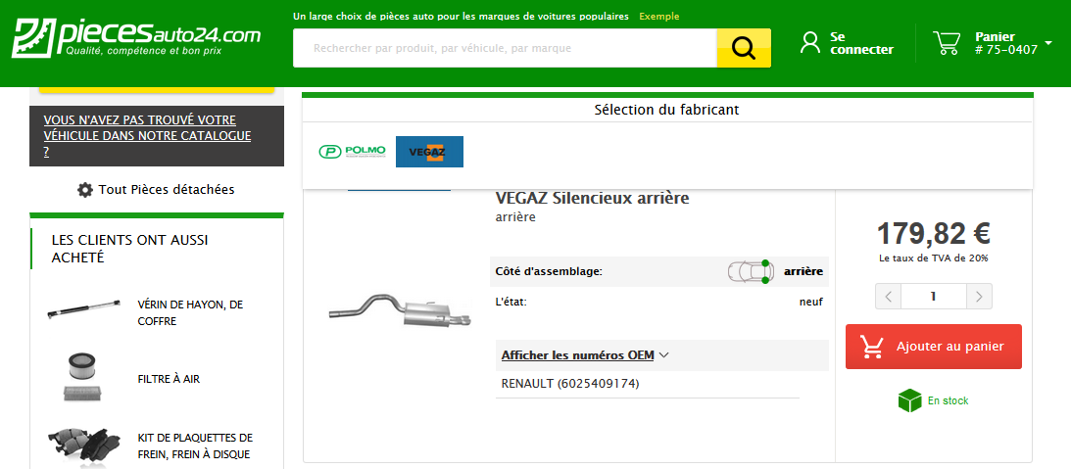Select the POLMO manufacturer logo
Image resolution: width=1071 pixels, height=469 pixels.
click(353, 151)
